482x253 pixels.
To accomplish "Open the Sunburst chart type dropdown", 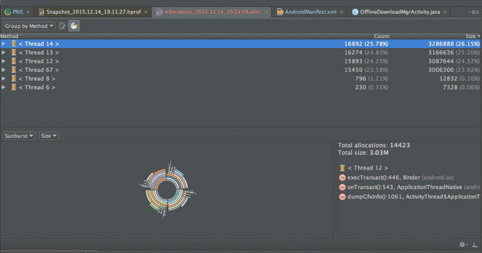I will [19, 135].
